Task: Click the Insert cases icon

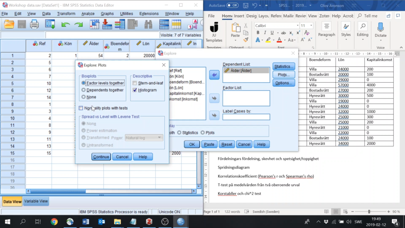Action: [x=164, y=24]
